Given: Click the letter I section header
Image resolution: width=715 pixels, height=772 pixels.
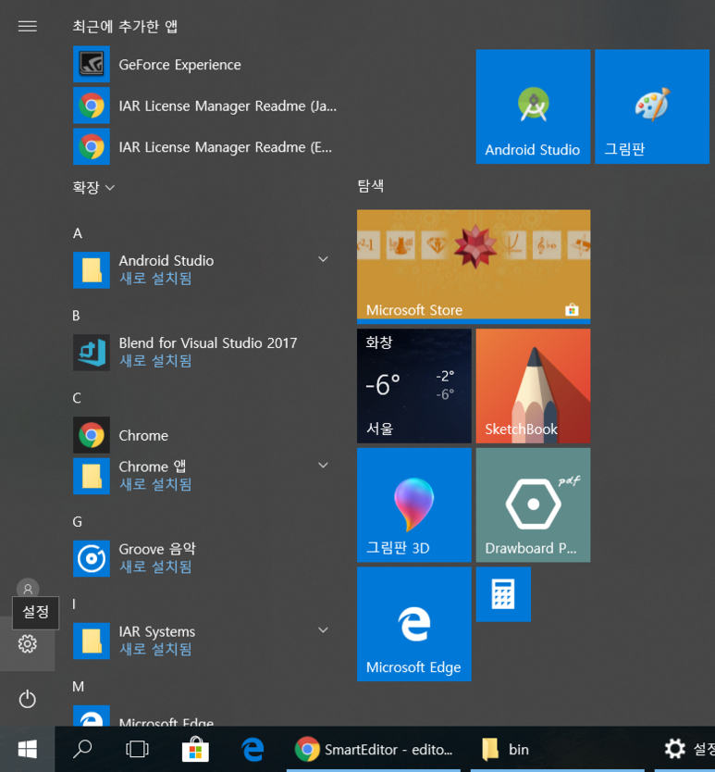Looking at the screenshot, I should click(74, 604).
